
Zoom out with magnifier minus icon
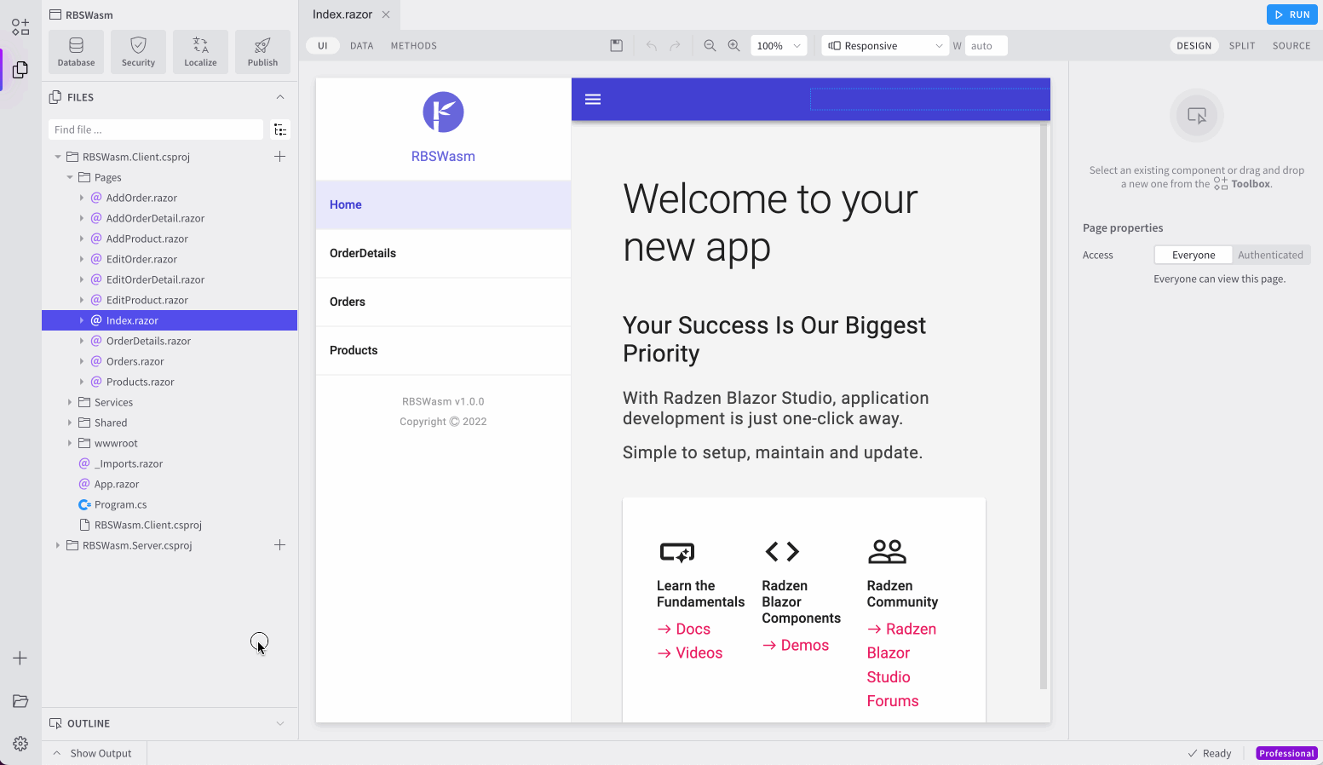point(710,46)
